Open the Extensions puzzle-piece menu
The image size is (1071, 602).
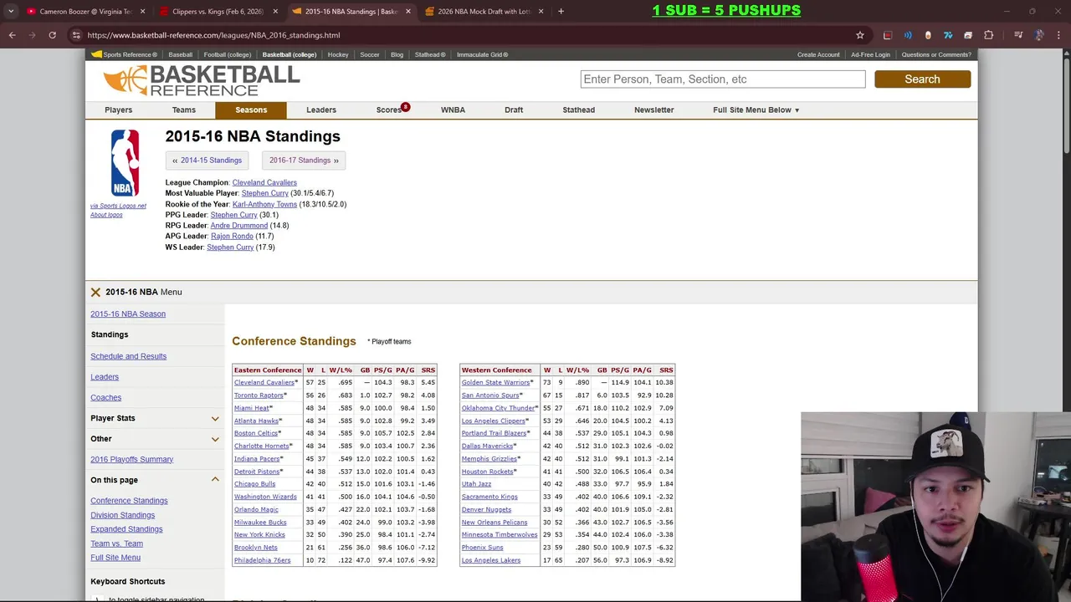coord(988,35)
